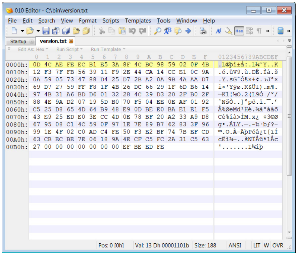Click the ANSI character set indicator

tap(235, 246)
